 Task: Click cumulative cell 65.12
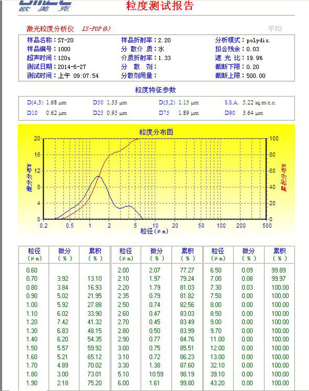tap(94, 357)
